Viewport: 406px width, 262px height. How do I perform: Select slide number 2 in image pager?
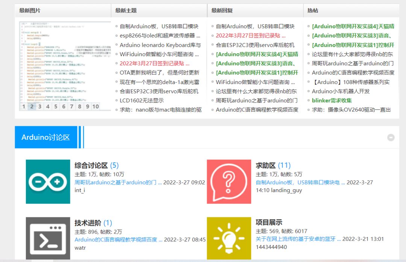(32, 106)
